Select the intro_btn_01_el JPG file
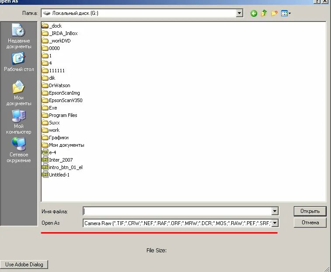331x272 pixels. point(62,167)
